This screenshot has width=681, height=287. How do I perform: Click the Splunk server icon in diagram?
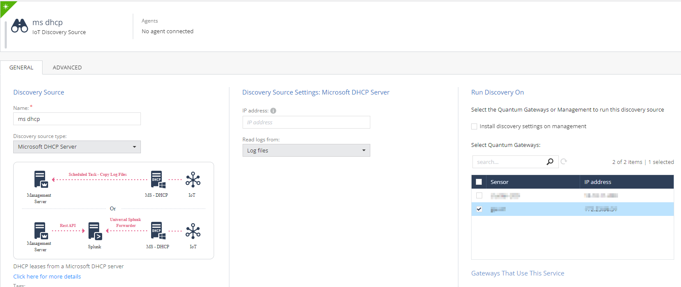[95, 231]
